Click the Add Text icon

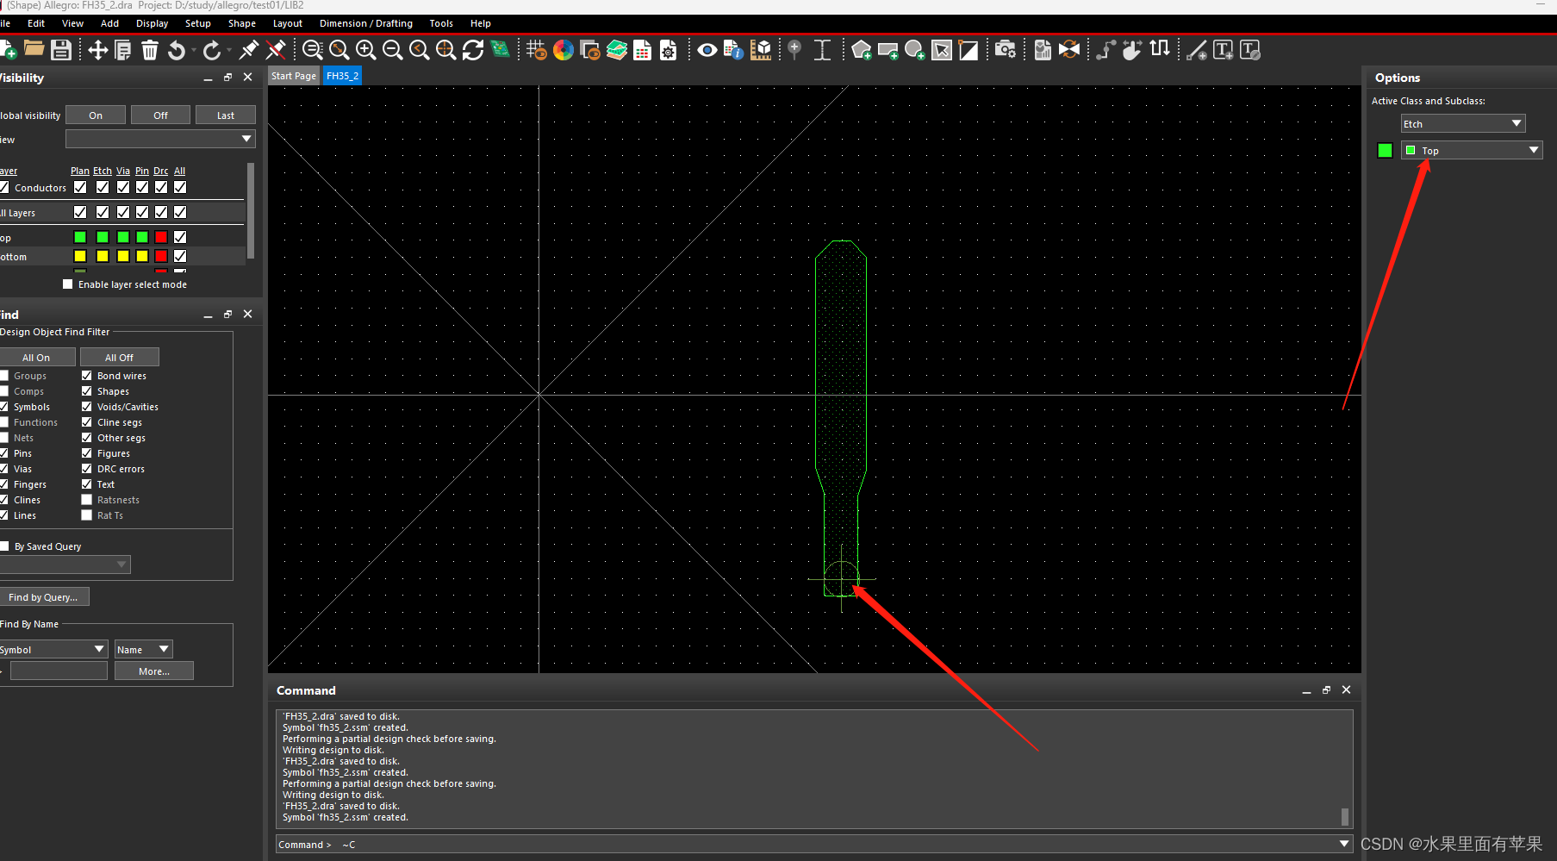[1223, 50]
